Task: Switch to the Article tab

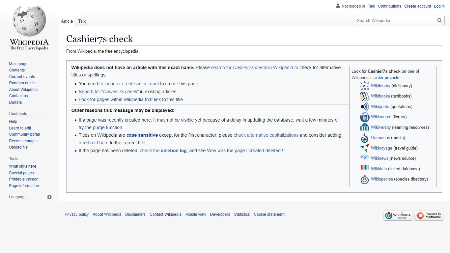Action: point(67,21)
